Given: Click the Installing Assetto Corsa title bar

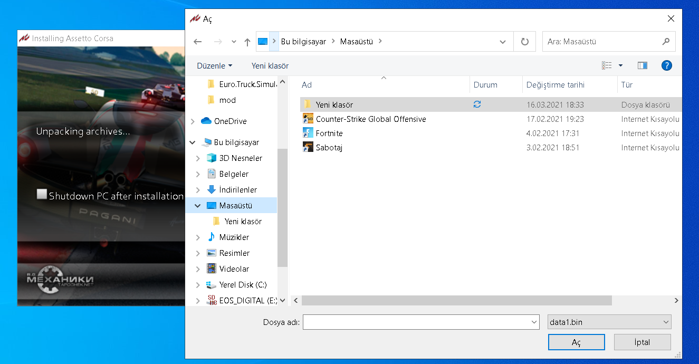Looking at the screenshot, I should (x=100, y=39).
